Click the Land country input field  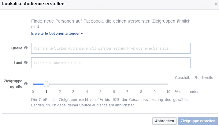111,63
